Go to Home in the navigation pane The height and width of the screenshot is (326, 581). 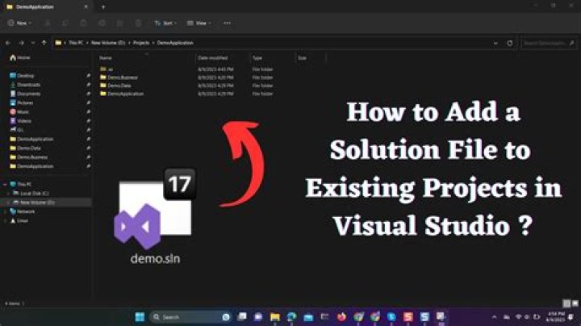click(x=23, y=58)
